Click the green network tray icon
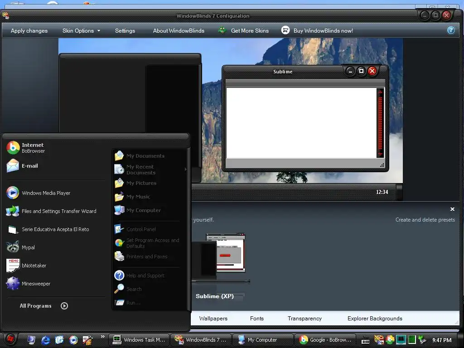The width and height of the screenshot is (464, 348). (422, 340)
